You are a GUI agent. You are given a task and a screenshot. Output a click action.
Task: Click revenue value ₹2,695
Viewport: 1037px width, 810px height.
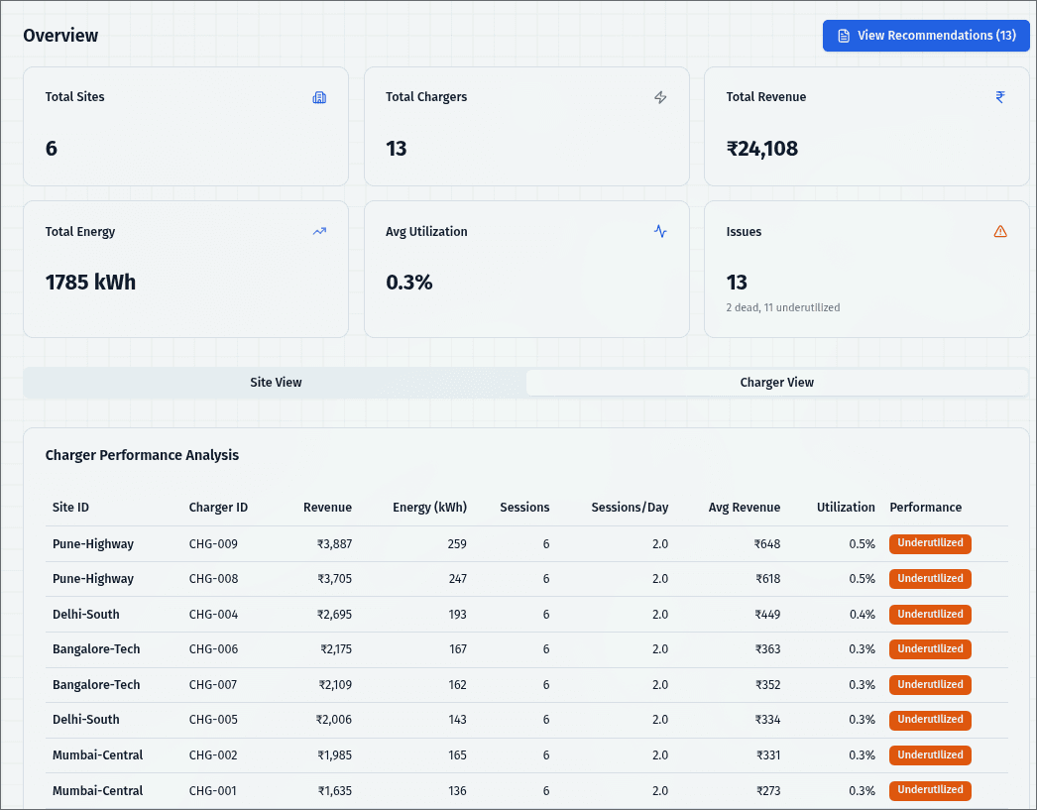coord(334,615)
